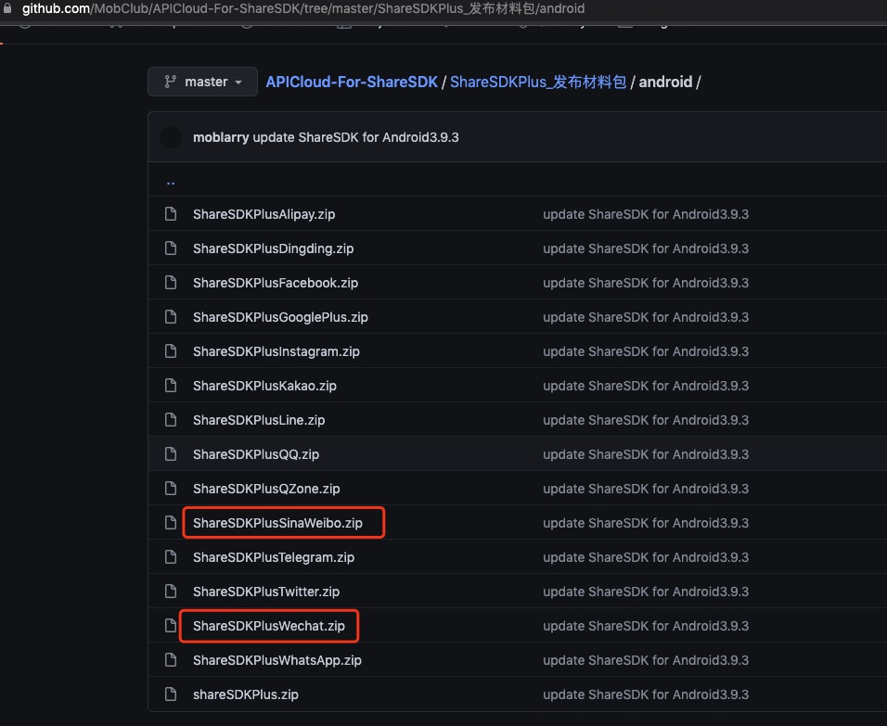Open the commit message link for ShareSDKPlusWhatsApp.zip
The height and width of the screenshot is (726, 887).
(x=646, y=660)
